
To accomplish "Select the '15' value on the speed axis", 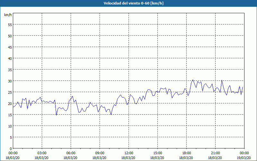I will pos(10,115).
